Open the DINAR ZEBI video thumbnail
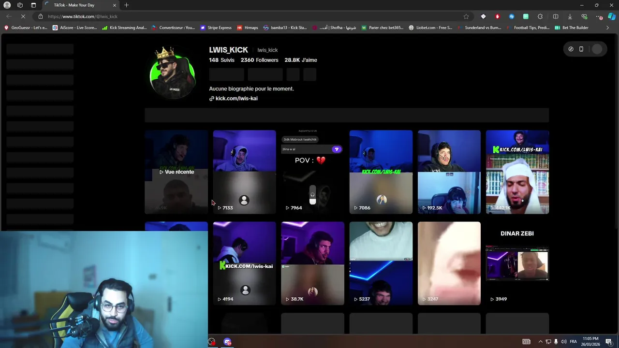619x348 pixels. click(517, 263)
